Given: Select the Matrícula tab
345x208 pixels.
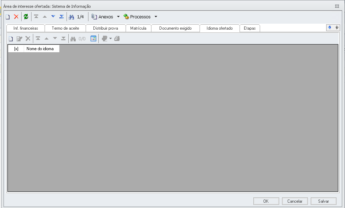Looking at the screenshot, I should [x=138, y=28].
